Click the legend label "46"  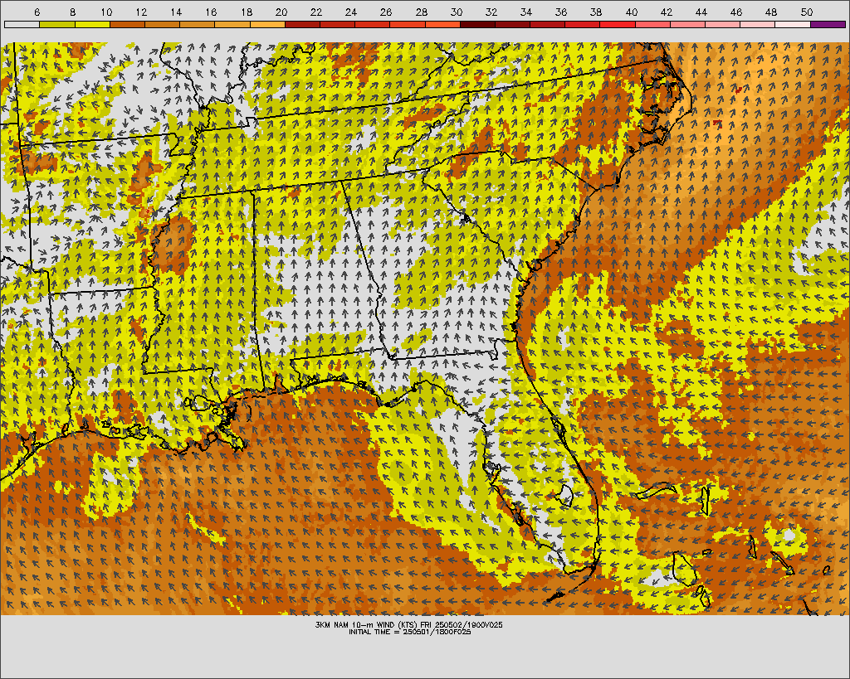coord(736,12)
